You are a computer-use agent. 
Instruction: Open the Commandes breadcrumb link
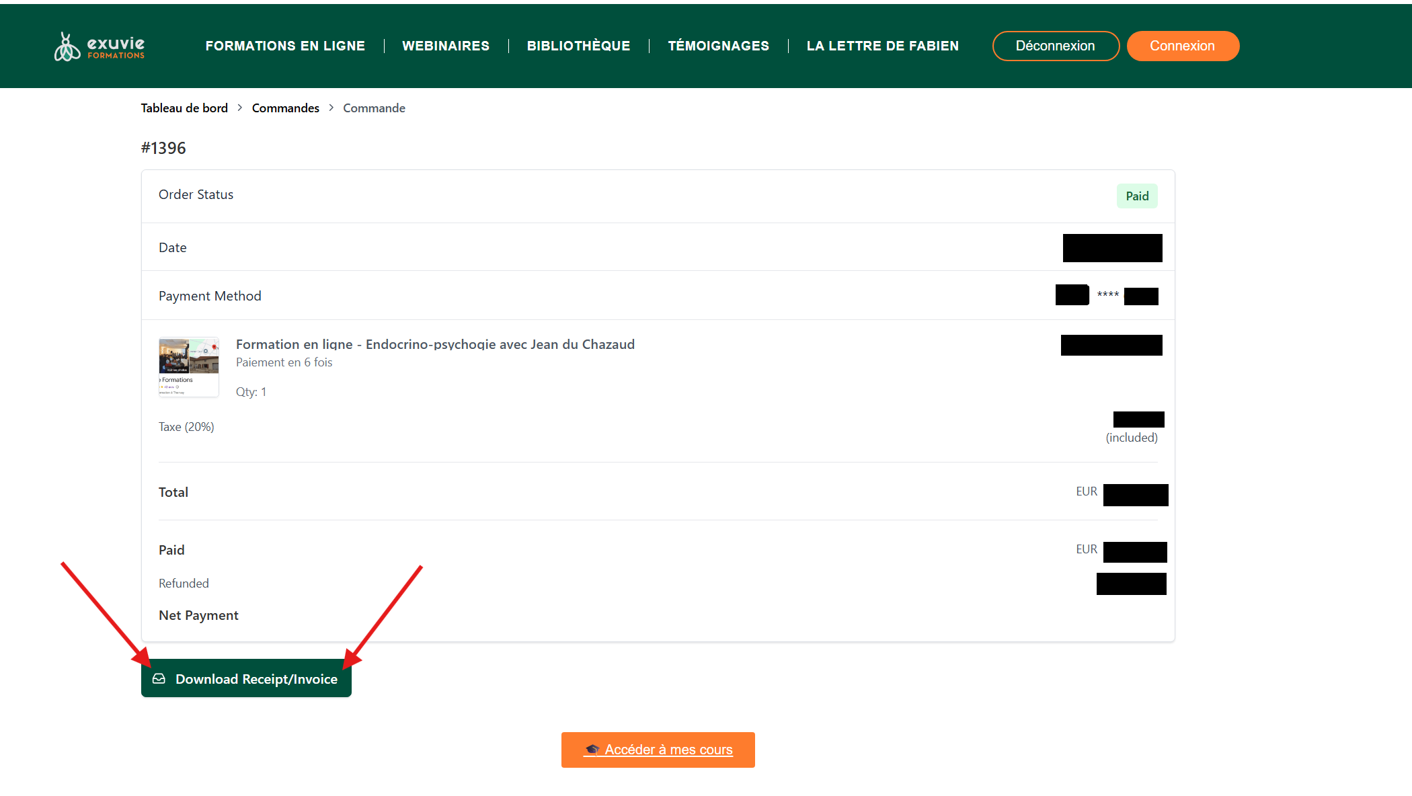pyautogui.click(x=285, y=108)
